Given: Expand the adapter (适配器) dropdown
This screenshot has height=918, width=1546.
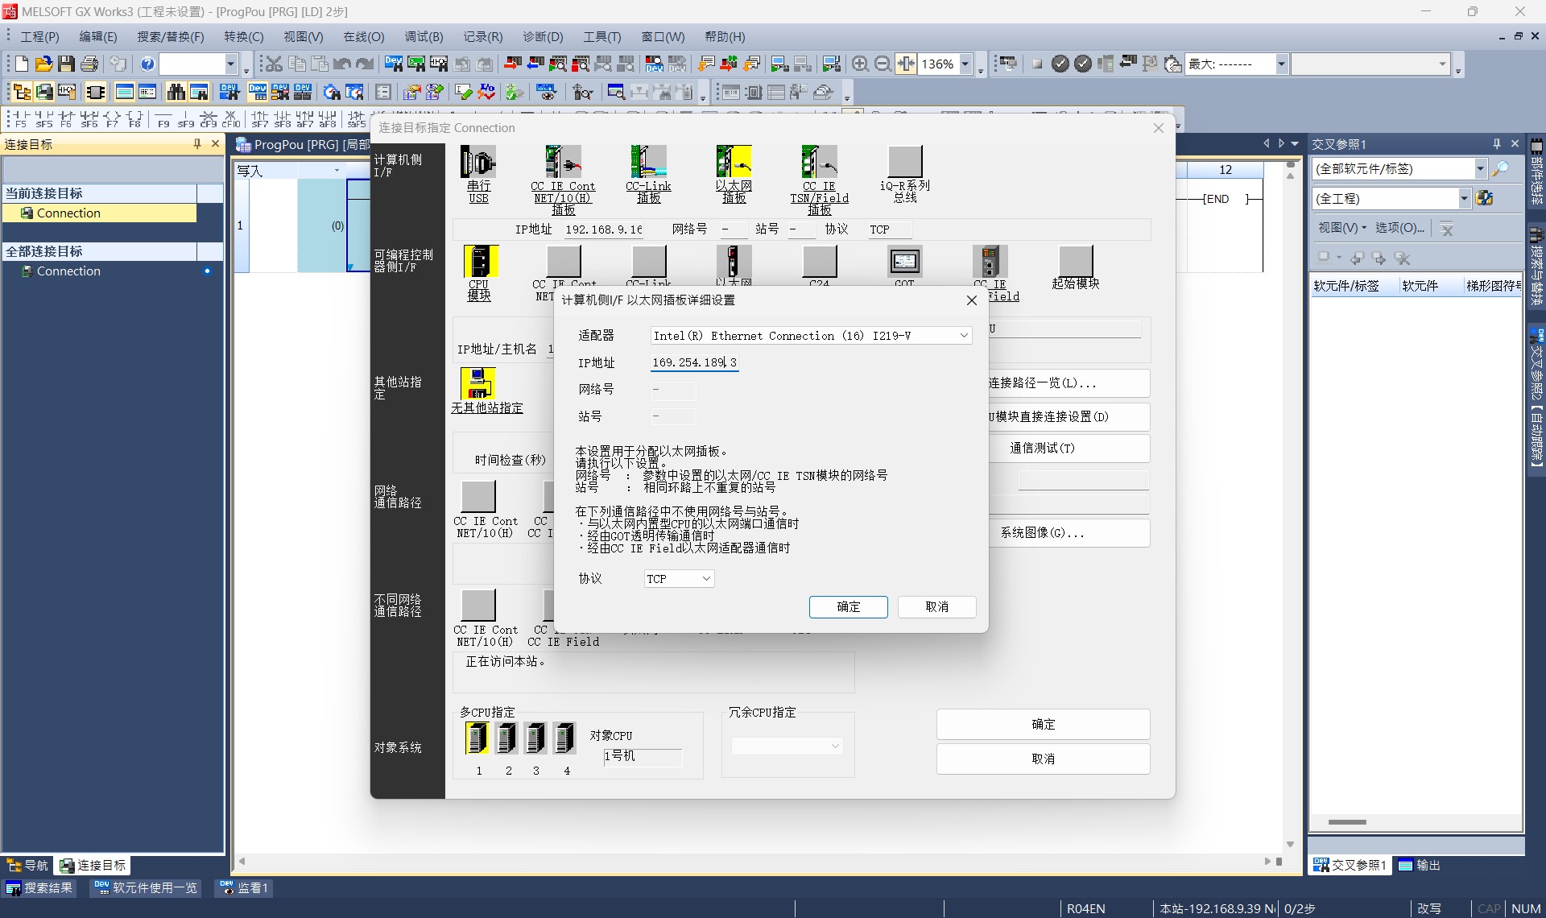Looking at the screenshot, I should click(963, 336).
